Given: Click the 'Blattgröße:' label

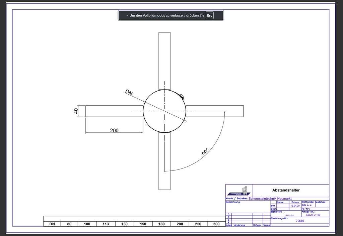Looking at the screenshot, I should [x=308, y=202].
